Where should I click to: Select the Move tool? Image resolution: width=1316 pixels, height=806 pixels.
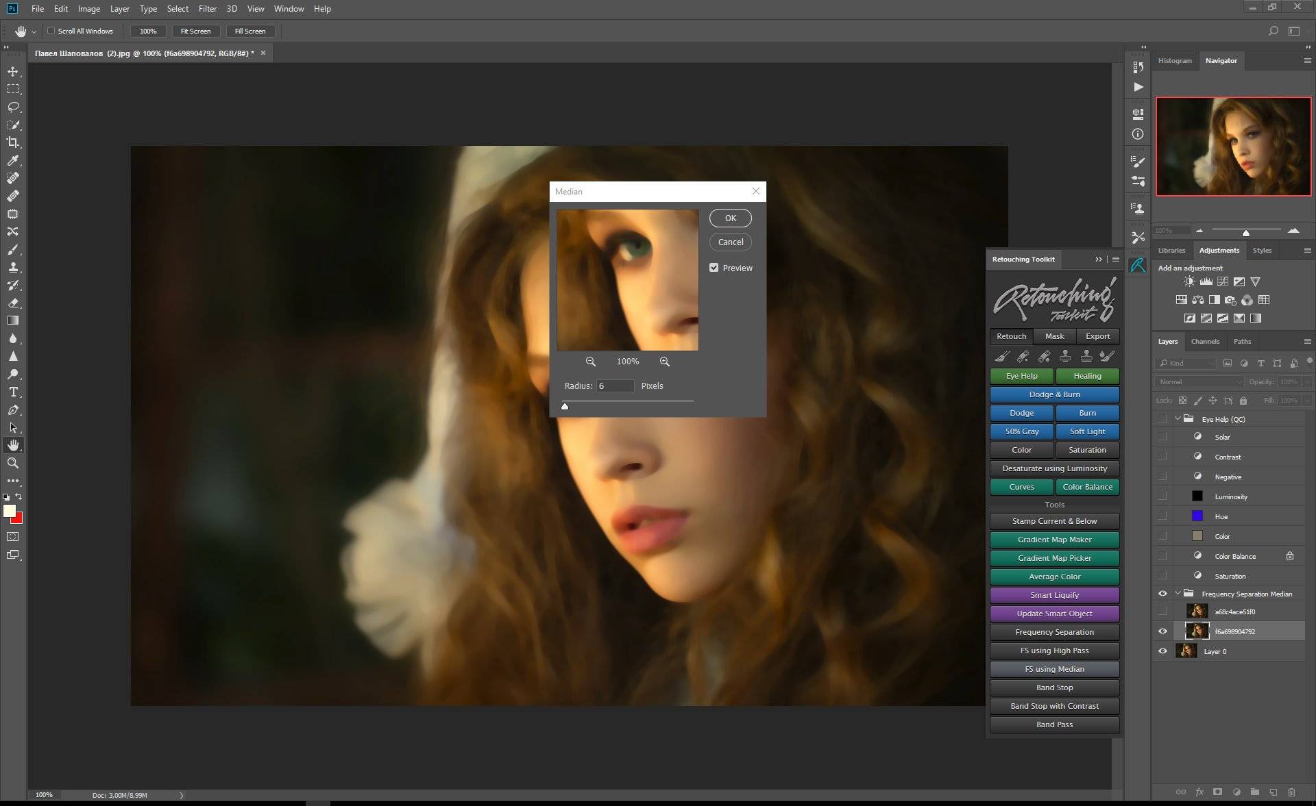(13, 71)
